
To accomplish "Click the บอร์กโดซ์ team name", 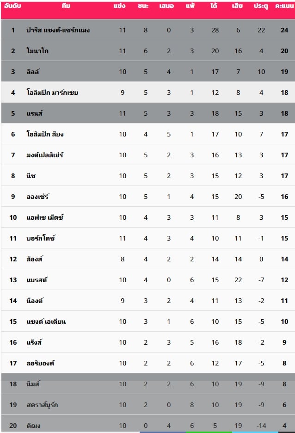I will 41,238.
